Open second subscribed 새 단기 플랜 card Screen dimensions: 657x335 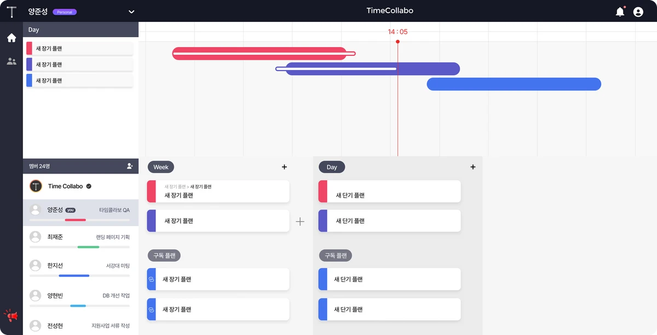[390, 309]
